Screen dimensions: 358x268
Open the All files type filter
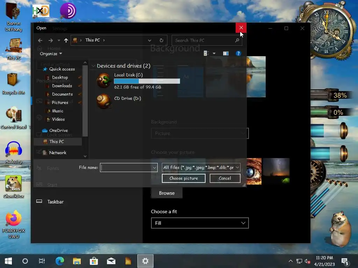201,167
